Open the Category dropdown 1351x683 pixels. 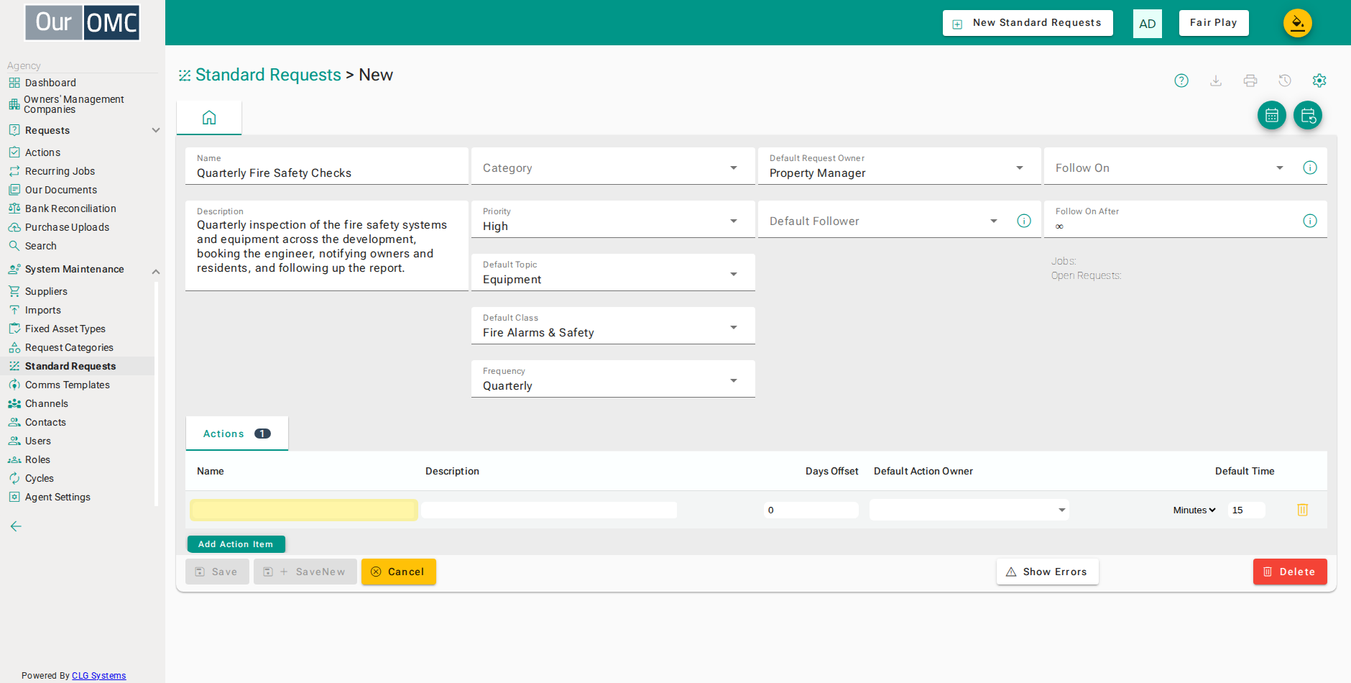coord(613,167)
